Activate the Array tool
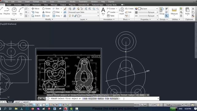The height and width of the screenshot is (111, 197). tap(56, 16)
